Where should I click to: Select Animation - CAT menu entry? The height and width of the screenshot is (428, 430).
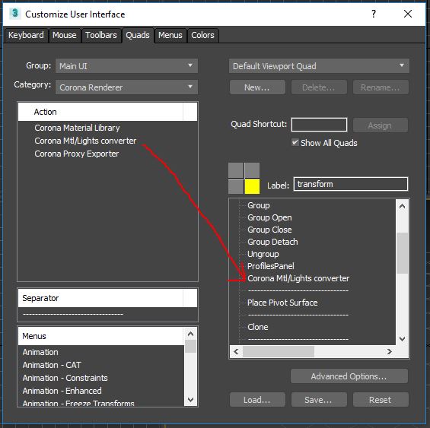point(52,365)
